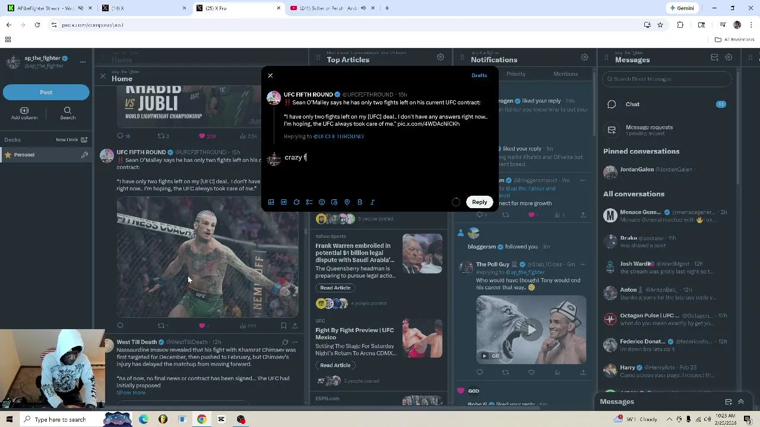Open Josh Ward conversation
The image size is (760, 427).
point(667,267)
